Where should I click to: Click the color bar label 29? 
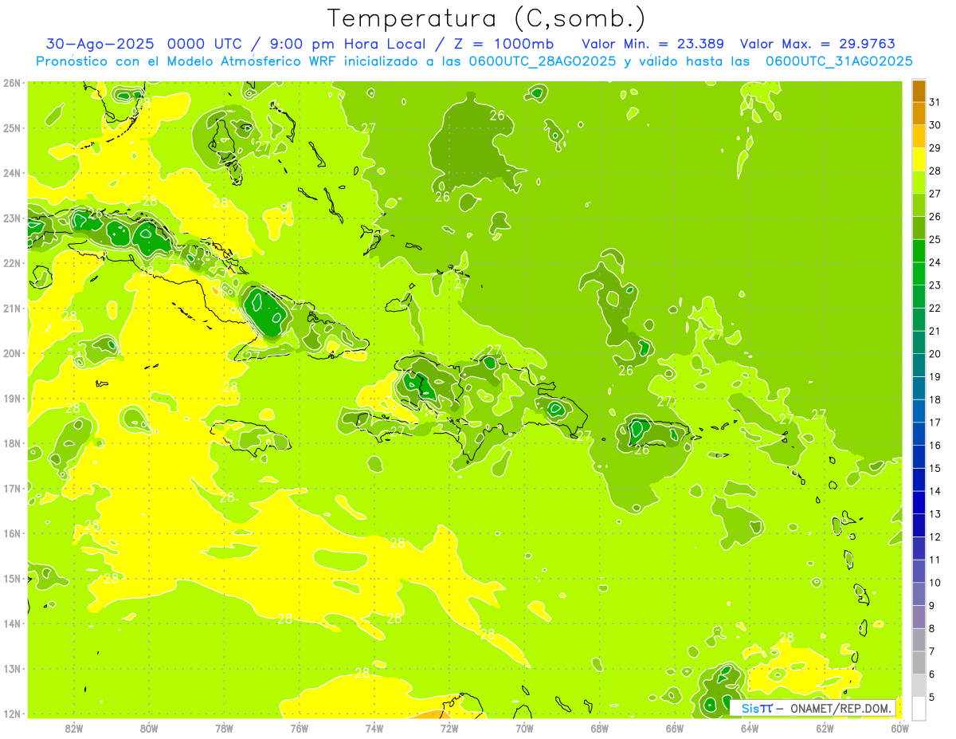935,148
